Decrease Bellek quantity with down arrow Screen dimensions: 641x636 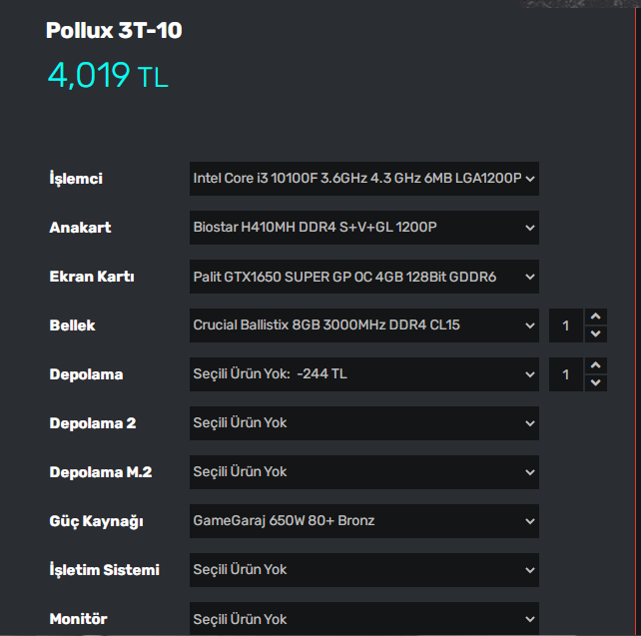click(596, 333)
